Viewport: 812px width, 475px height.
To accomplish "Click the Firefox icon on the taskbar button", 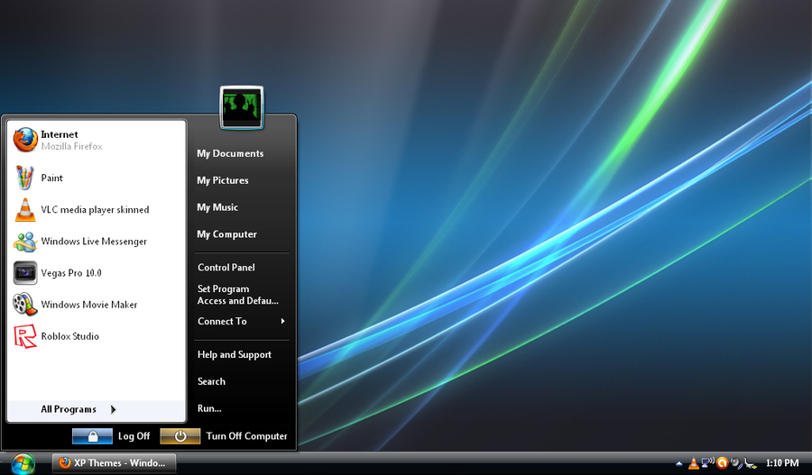I will point(64,462).
